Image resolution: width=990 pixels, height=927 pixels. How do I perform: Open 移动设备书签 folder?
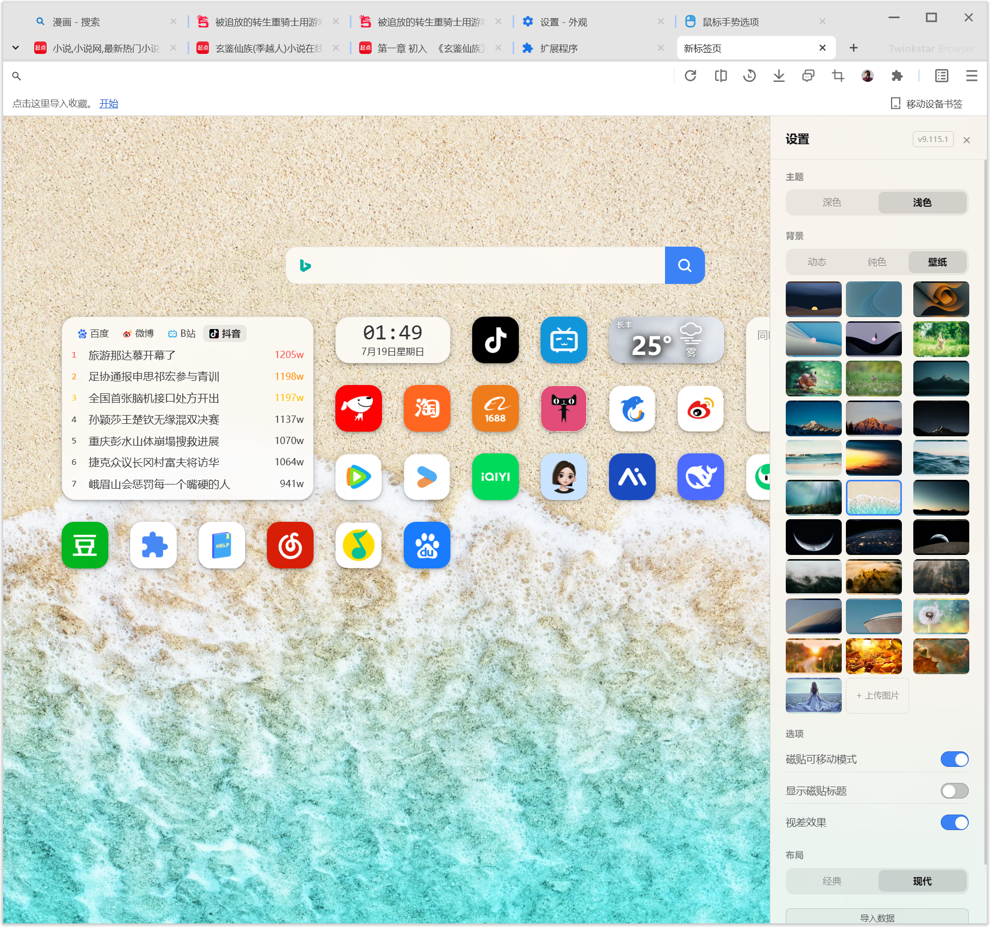click(926, 104)
